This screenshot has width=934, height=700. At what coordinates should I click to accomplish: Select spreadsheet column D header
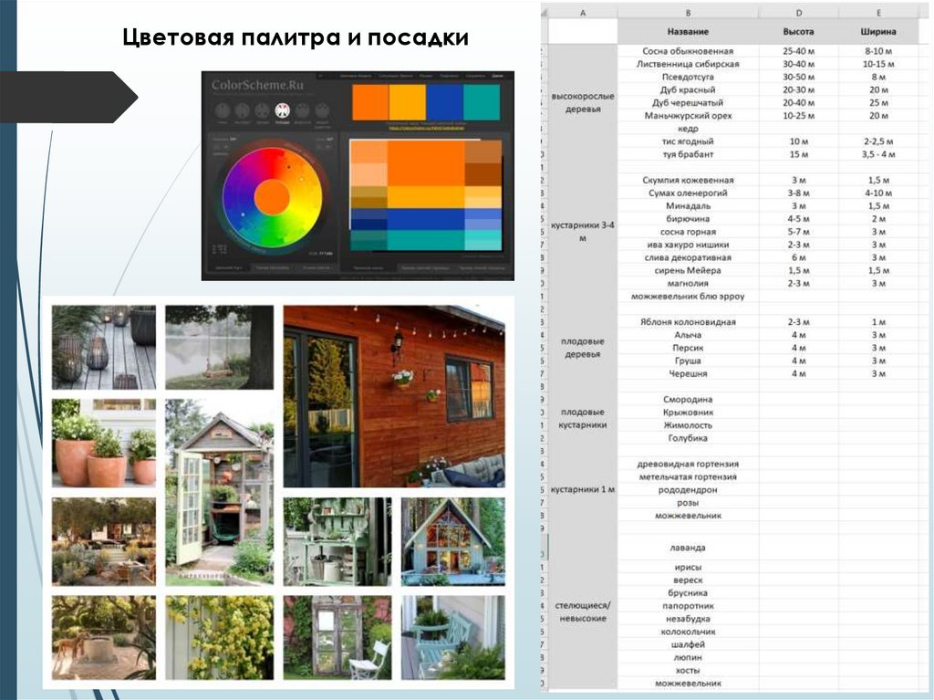(799, 13)
